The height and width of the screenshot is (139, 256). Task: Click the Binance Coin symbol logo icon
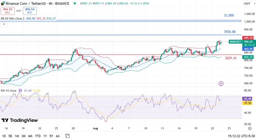pos(3,3)
